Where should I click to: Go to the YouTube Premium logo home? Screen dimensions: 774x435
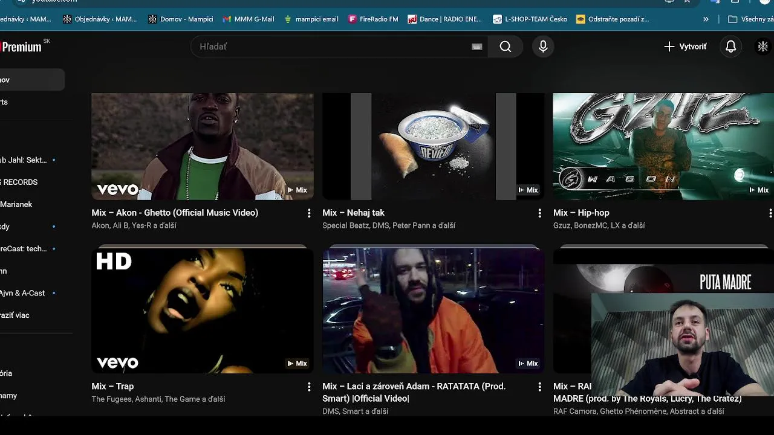pos(22,47)
